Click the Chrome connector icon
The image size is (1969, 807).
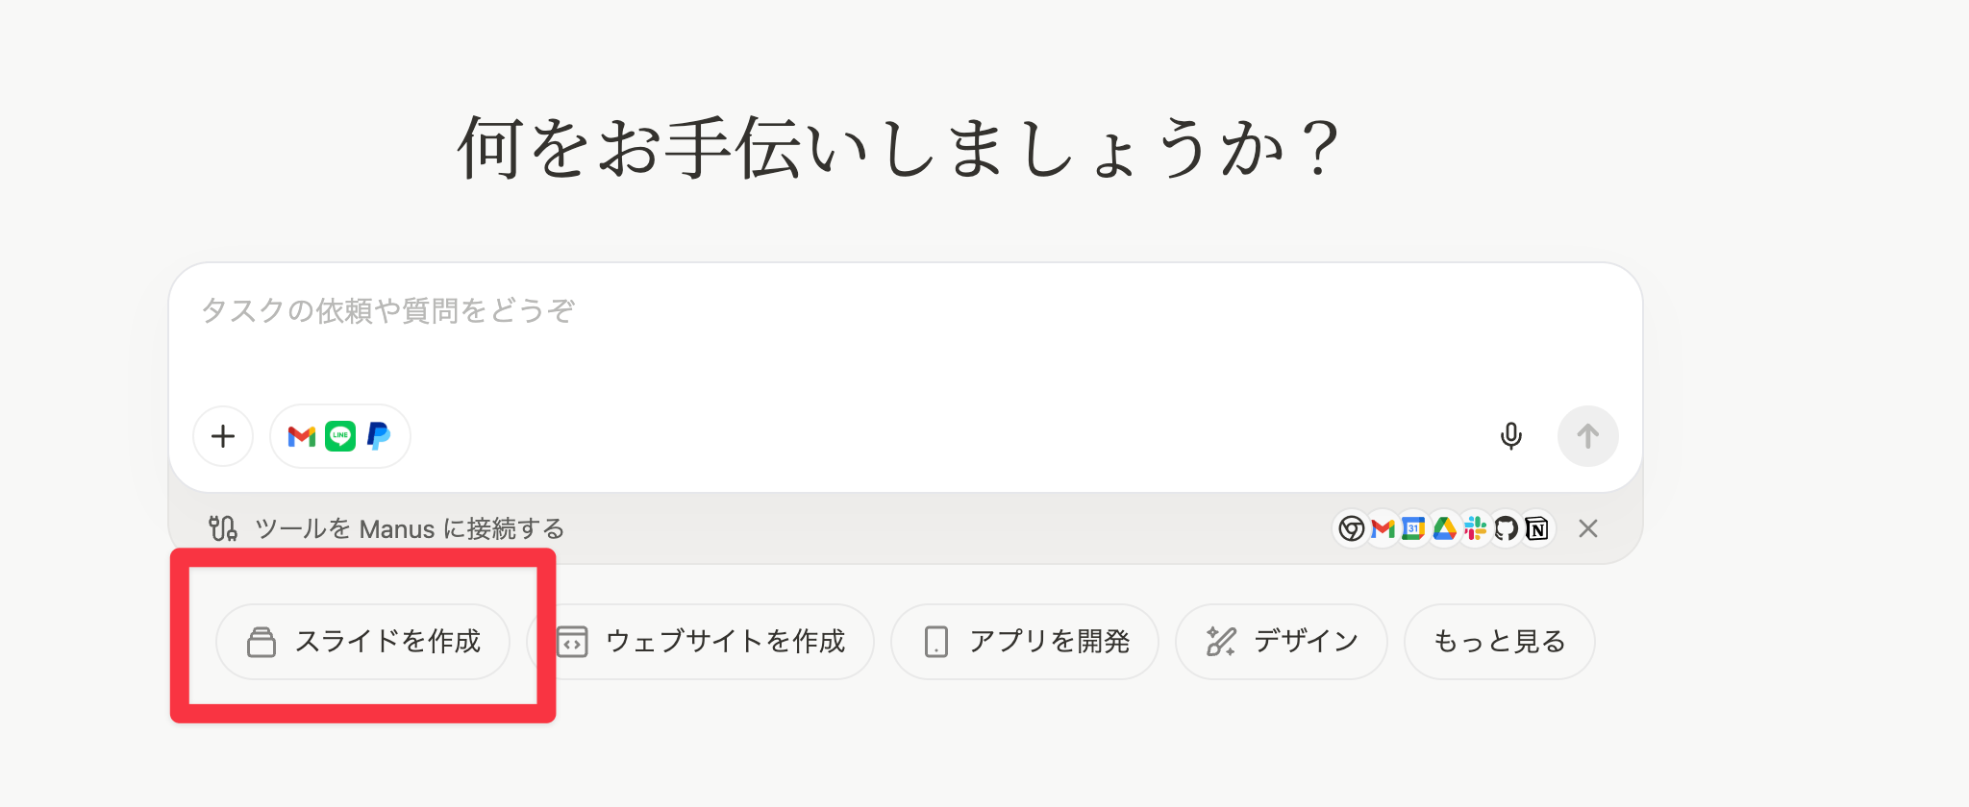(1352, 528)
